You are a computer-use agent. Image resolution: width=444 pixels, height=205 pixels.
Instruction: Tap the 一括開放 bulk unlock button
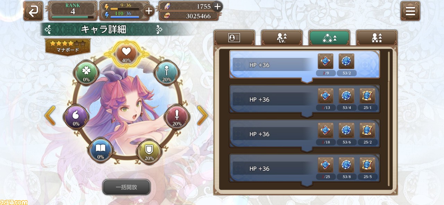tap(126, 187)
